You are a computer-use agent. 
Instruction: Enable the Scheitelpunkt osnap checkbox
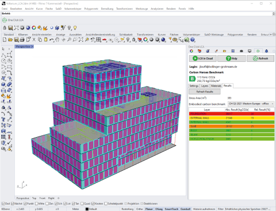(106, 204)
